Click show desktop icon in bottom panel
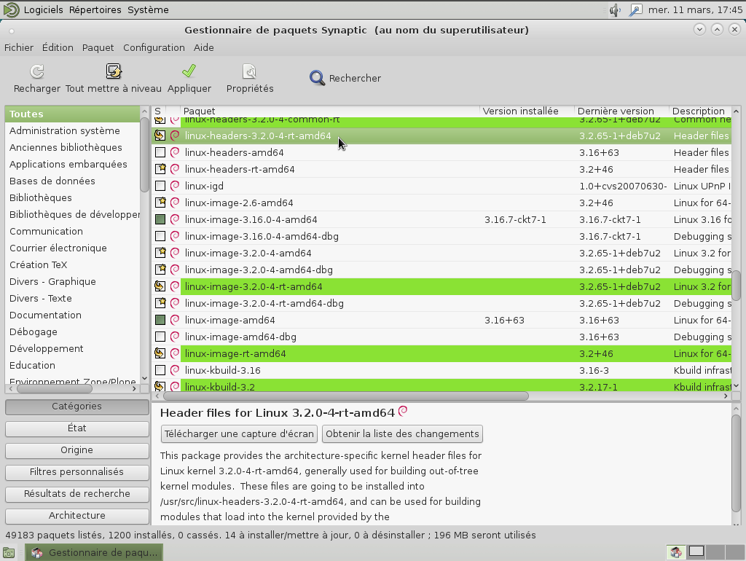The height and width of the screenshot is (561, 746). (9, 552)
